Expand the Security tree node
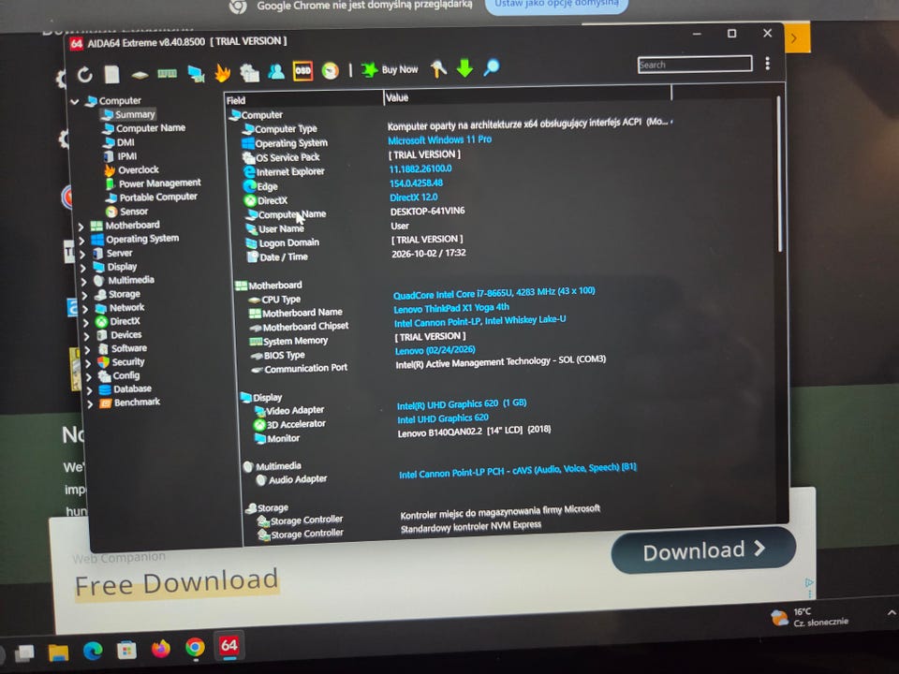The height and width of the screenshot is (674, 899). click(x=88, y=363)
